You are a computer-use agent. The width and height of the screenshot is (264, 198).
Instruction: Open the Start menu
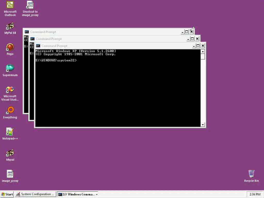coord(7,194)
